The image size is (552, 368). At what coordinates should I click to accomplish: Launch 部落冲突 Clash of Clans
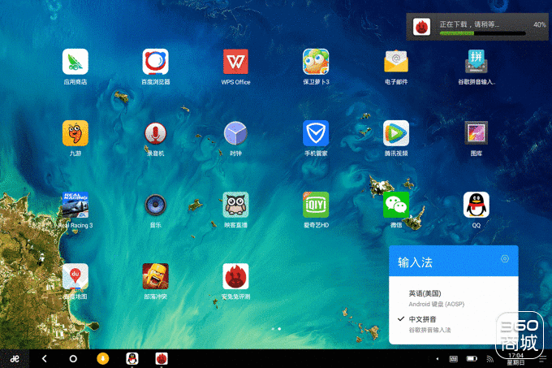click(155, 276)
